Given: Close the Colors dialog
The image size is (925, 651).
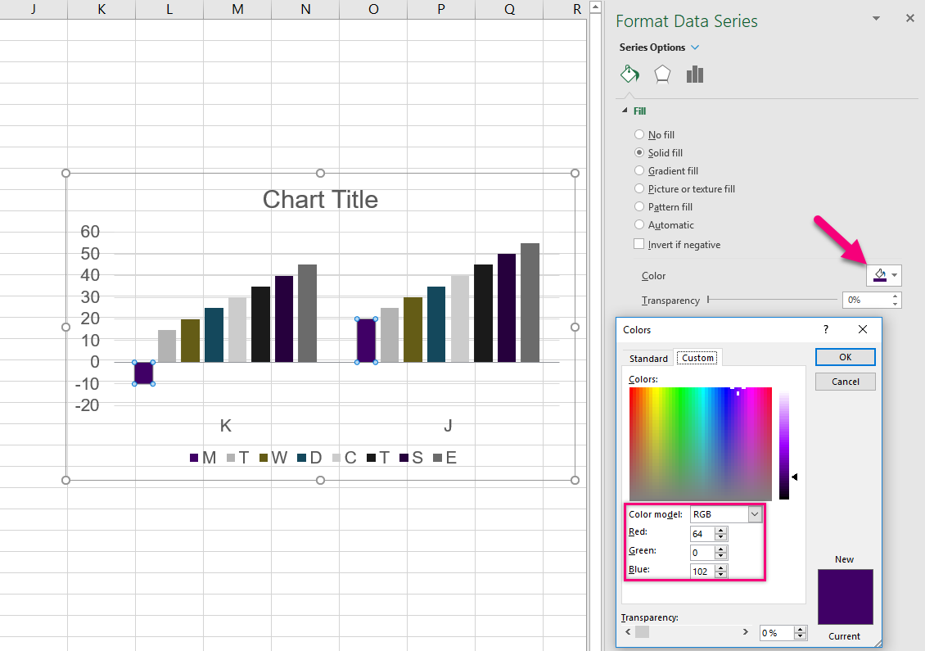Looking at the screenshot, I should (x=863, y=329).
